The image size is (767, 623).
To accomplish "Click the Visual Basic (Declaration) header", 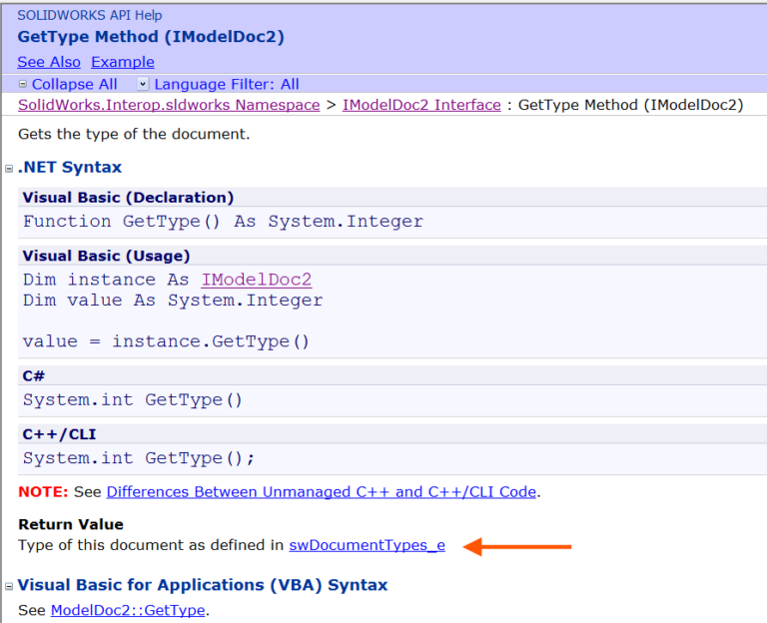I will [128, 198].
